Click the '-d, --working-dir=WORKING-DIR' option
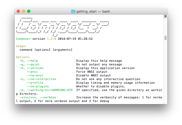The height and width of the screenshot is (125, 182). 46,90
